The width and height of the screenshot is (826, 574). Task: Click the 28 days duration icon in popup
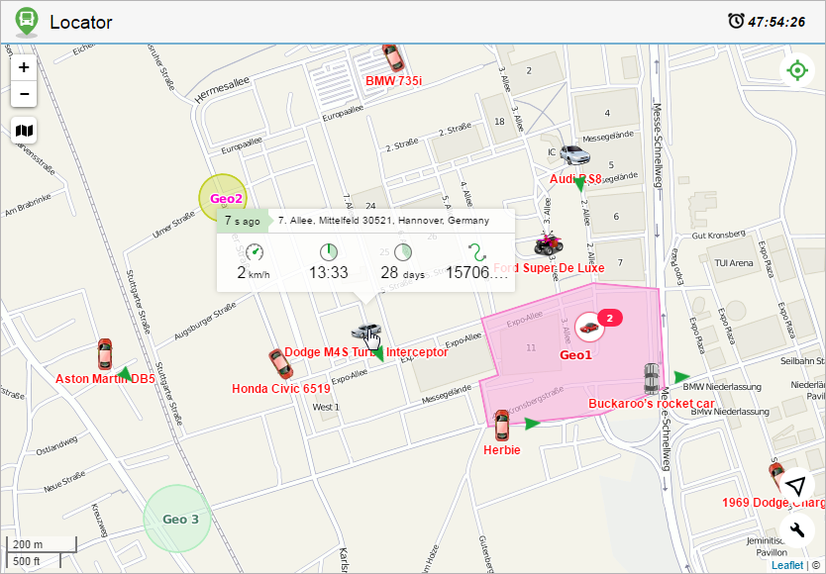pos(403,252)
